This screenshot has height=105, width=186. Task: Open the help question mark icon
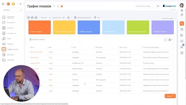click(182, 15)
